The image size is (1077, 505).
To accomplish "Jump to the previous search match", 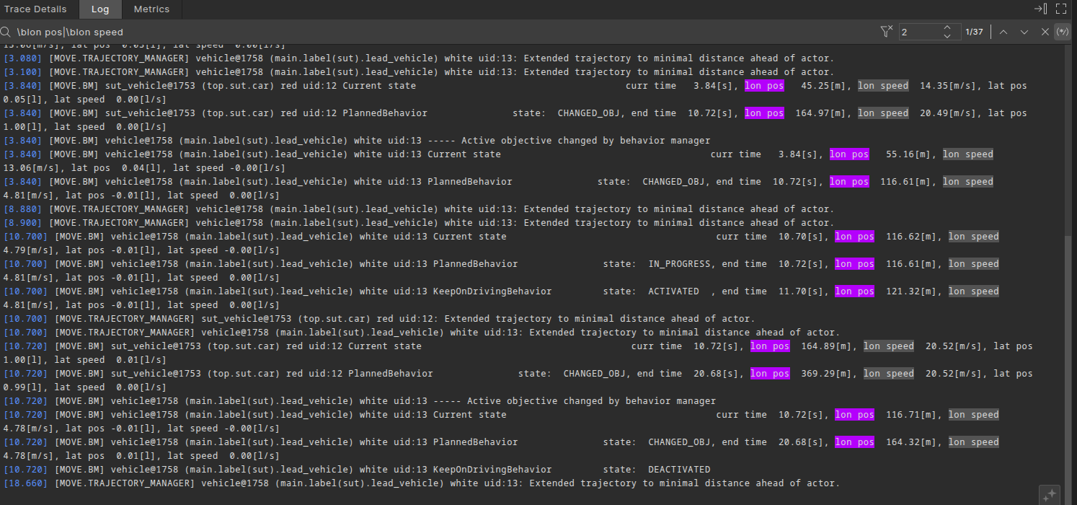I will 1003,32.
